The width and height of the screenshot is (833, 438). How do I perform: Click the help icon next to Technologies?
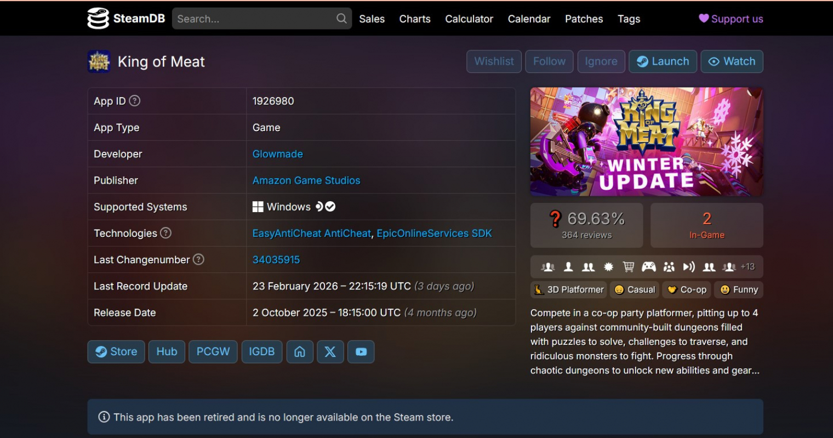(166, 233)
